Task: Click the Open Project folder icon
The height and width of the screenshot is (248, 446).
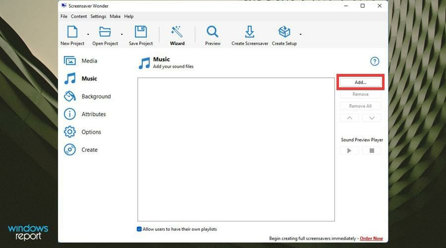Action: click(x=105, y=32)
